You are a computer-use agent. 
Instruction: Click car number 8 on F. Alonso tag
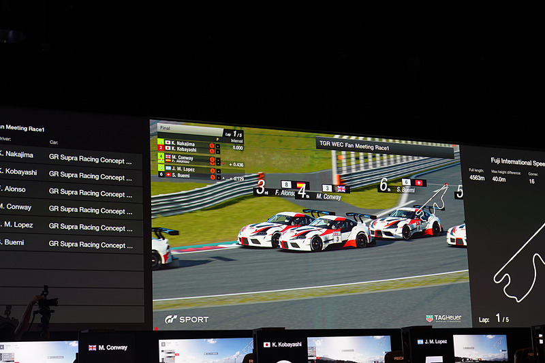pos(286,184)
